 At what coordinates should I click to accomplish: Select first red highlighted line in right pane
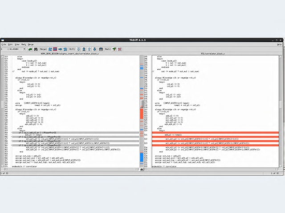pyautogui.click(x=216, y=133)
